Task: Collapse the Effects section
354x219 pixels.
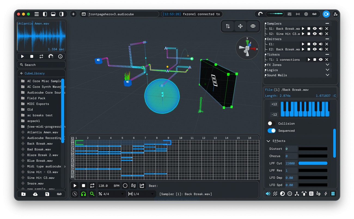Action: tap(268, 141)
